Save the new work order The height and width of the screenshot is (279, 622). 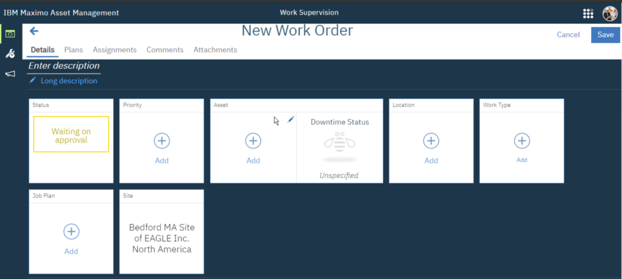click(606, 35)
